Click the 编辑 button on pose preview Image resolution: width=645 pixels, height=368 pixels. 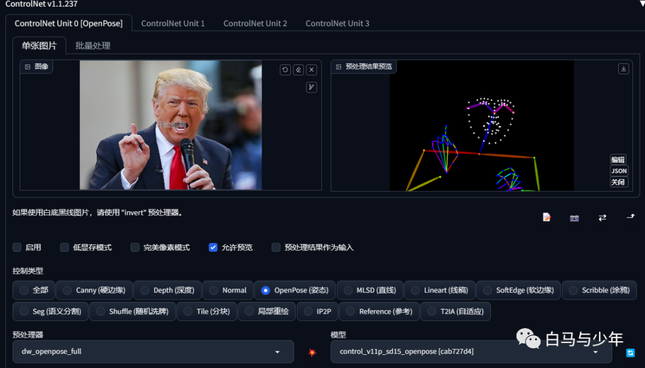[x=618, y=160]
